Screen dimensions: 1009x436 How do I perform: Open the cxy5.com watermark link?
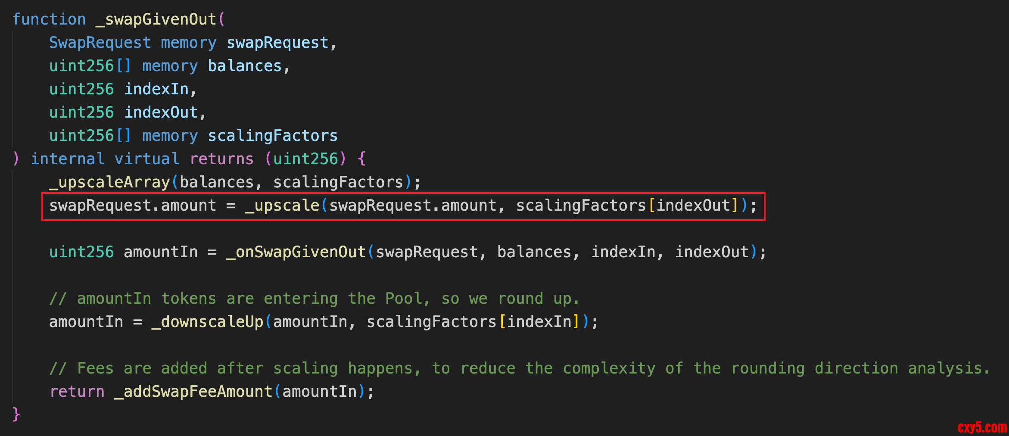(x=982, y=427)
